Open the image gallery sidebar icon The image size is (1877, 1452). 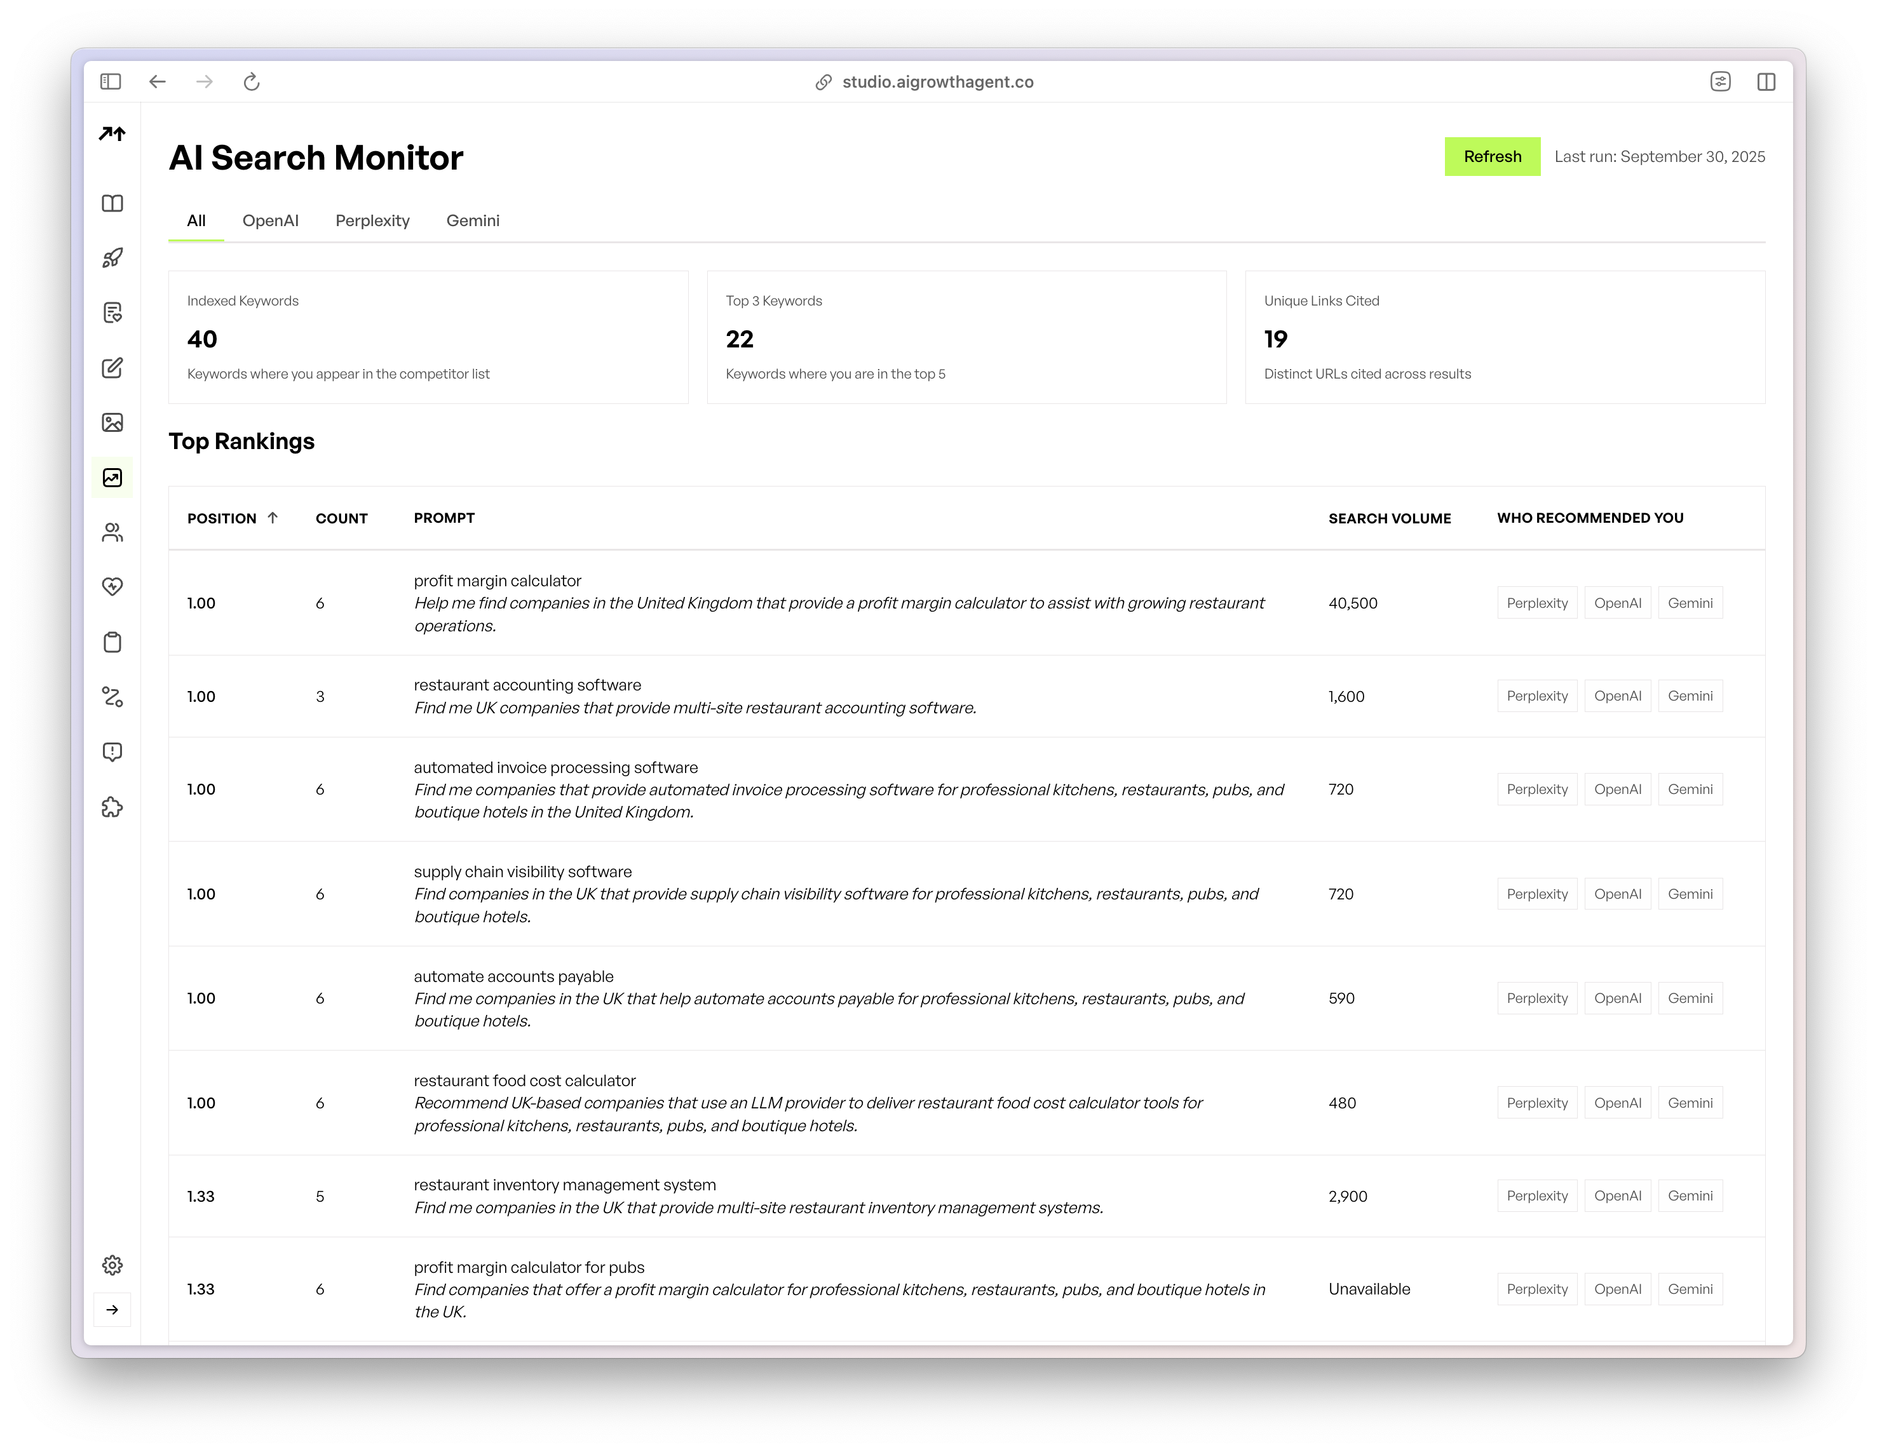[112, 423]
